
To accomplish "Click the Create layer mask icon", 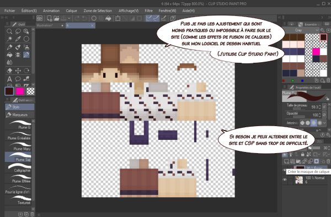I will (x=316, y=161).
